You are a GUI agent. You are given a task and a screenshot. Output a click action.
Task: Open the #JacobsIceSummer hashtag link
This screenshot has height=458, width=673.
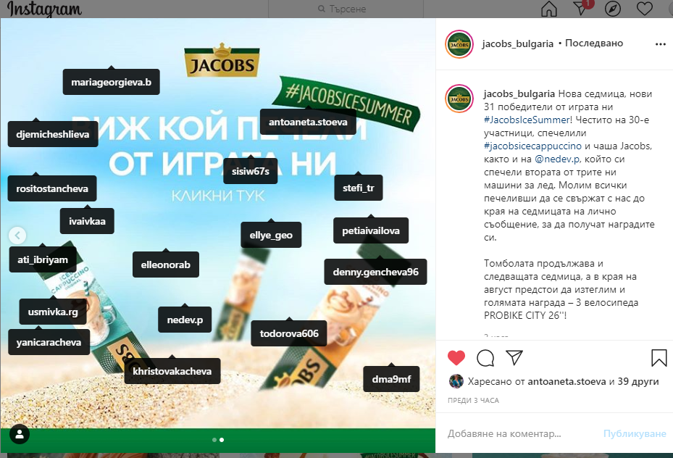[x=527, y=120]
